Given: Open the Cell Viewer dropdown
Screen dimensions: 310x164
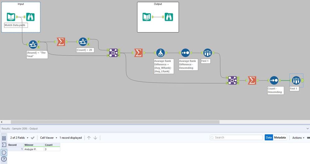Looking at the screenshot, I should point(49,138).
